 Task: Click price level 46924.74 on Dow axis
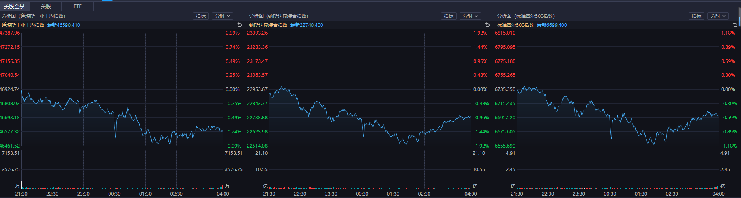tap(10, 89)
